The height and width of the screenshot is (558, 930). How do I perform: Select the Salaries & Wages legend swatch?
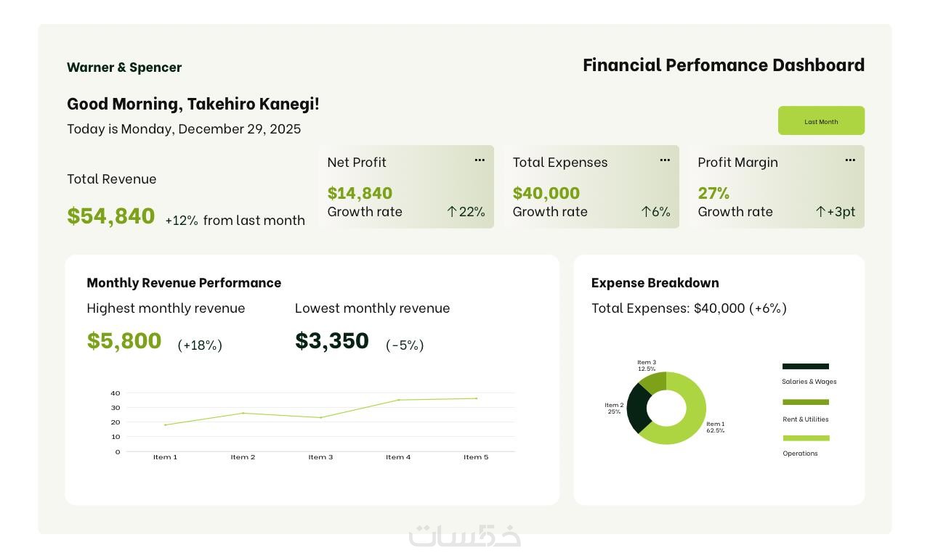pyautogui.click(x=805, y=366)
